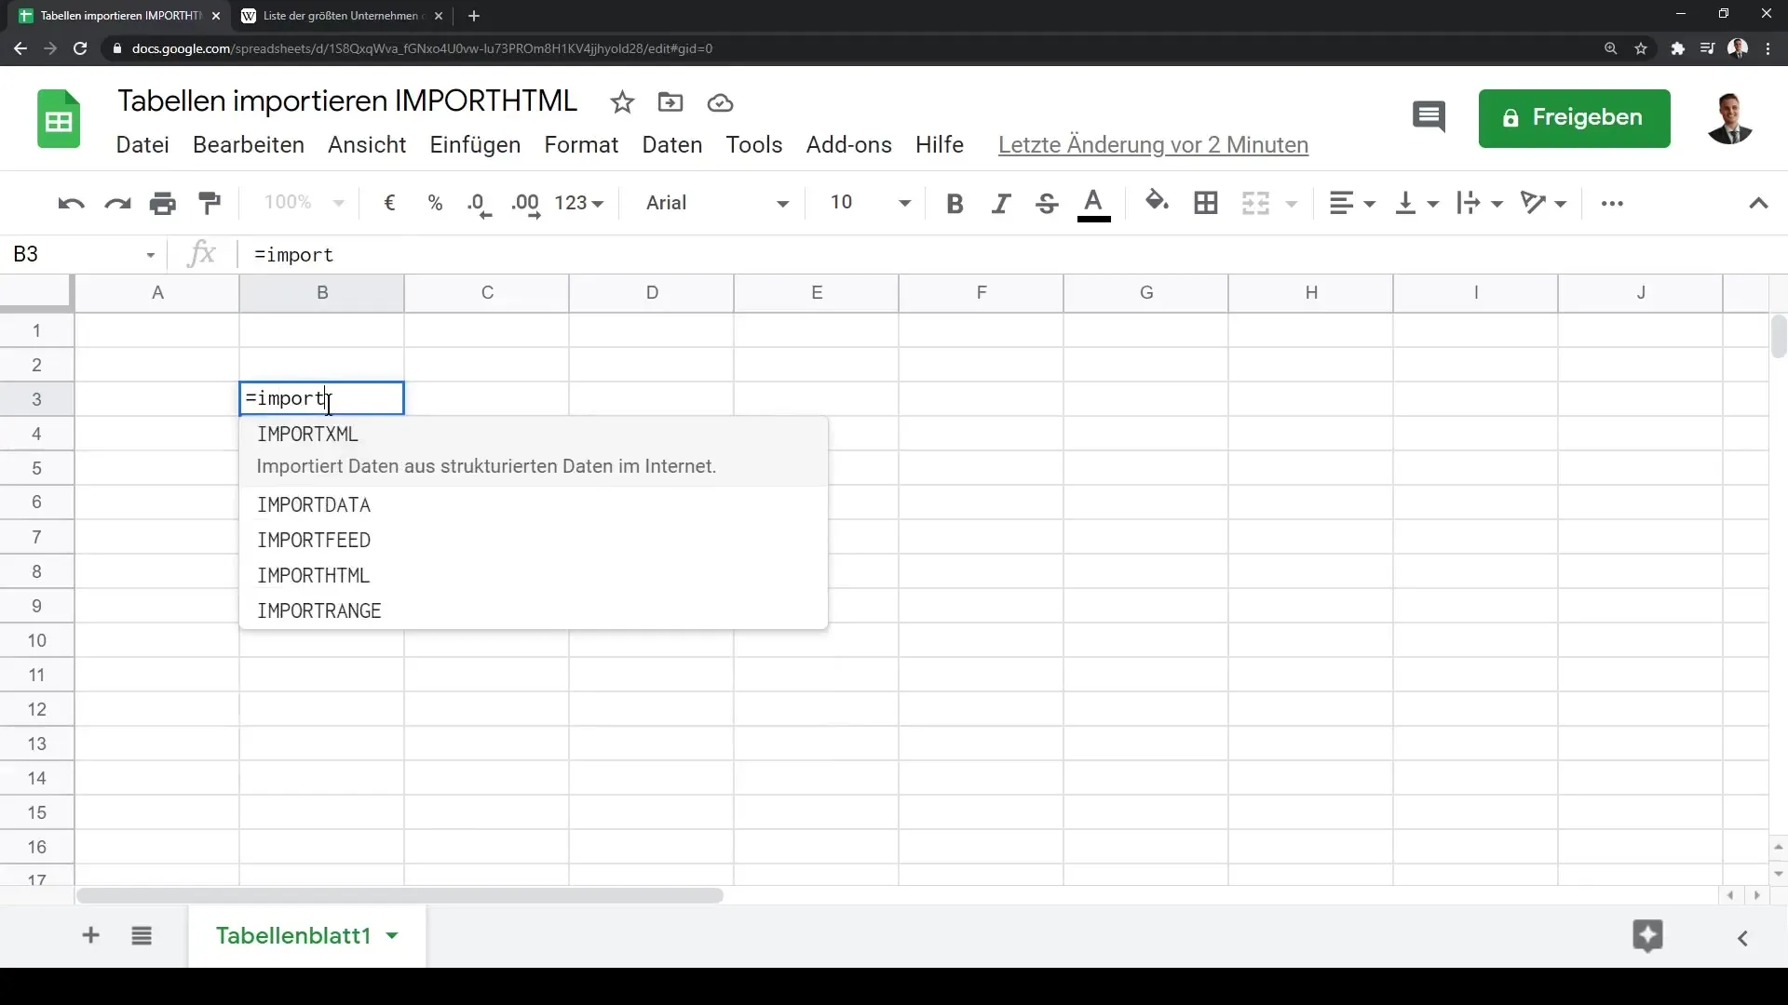Click the Redo arrow icon
The width and height of the screenshot is (1788, 1005).
point(117,203)
